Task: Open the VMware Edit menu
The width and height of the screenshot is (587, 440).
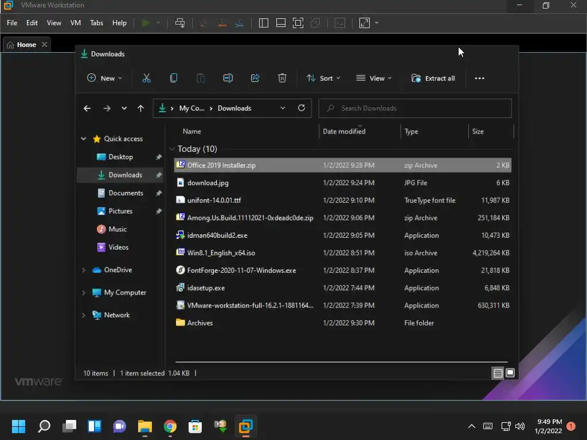Action: [32, 23]
